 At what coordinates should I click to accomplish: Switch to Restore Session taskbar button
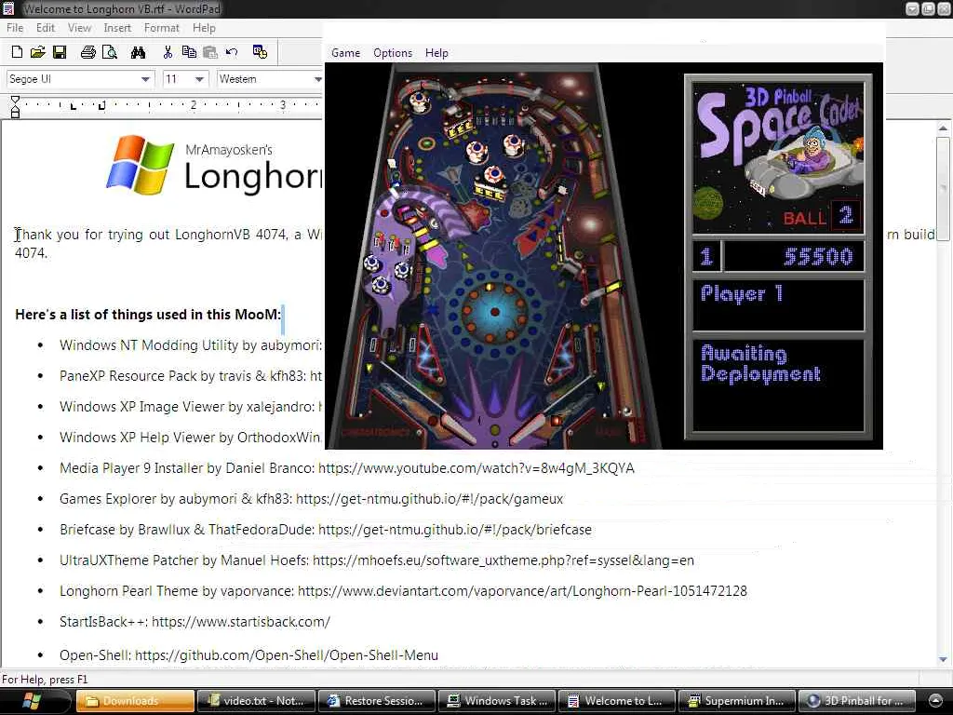(376, 701)
